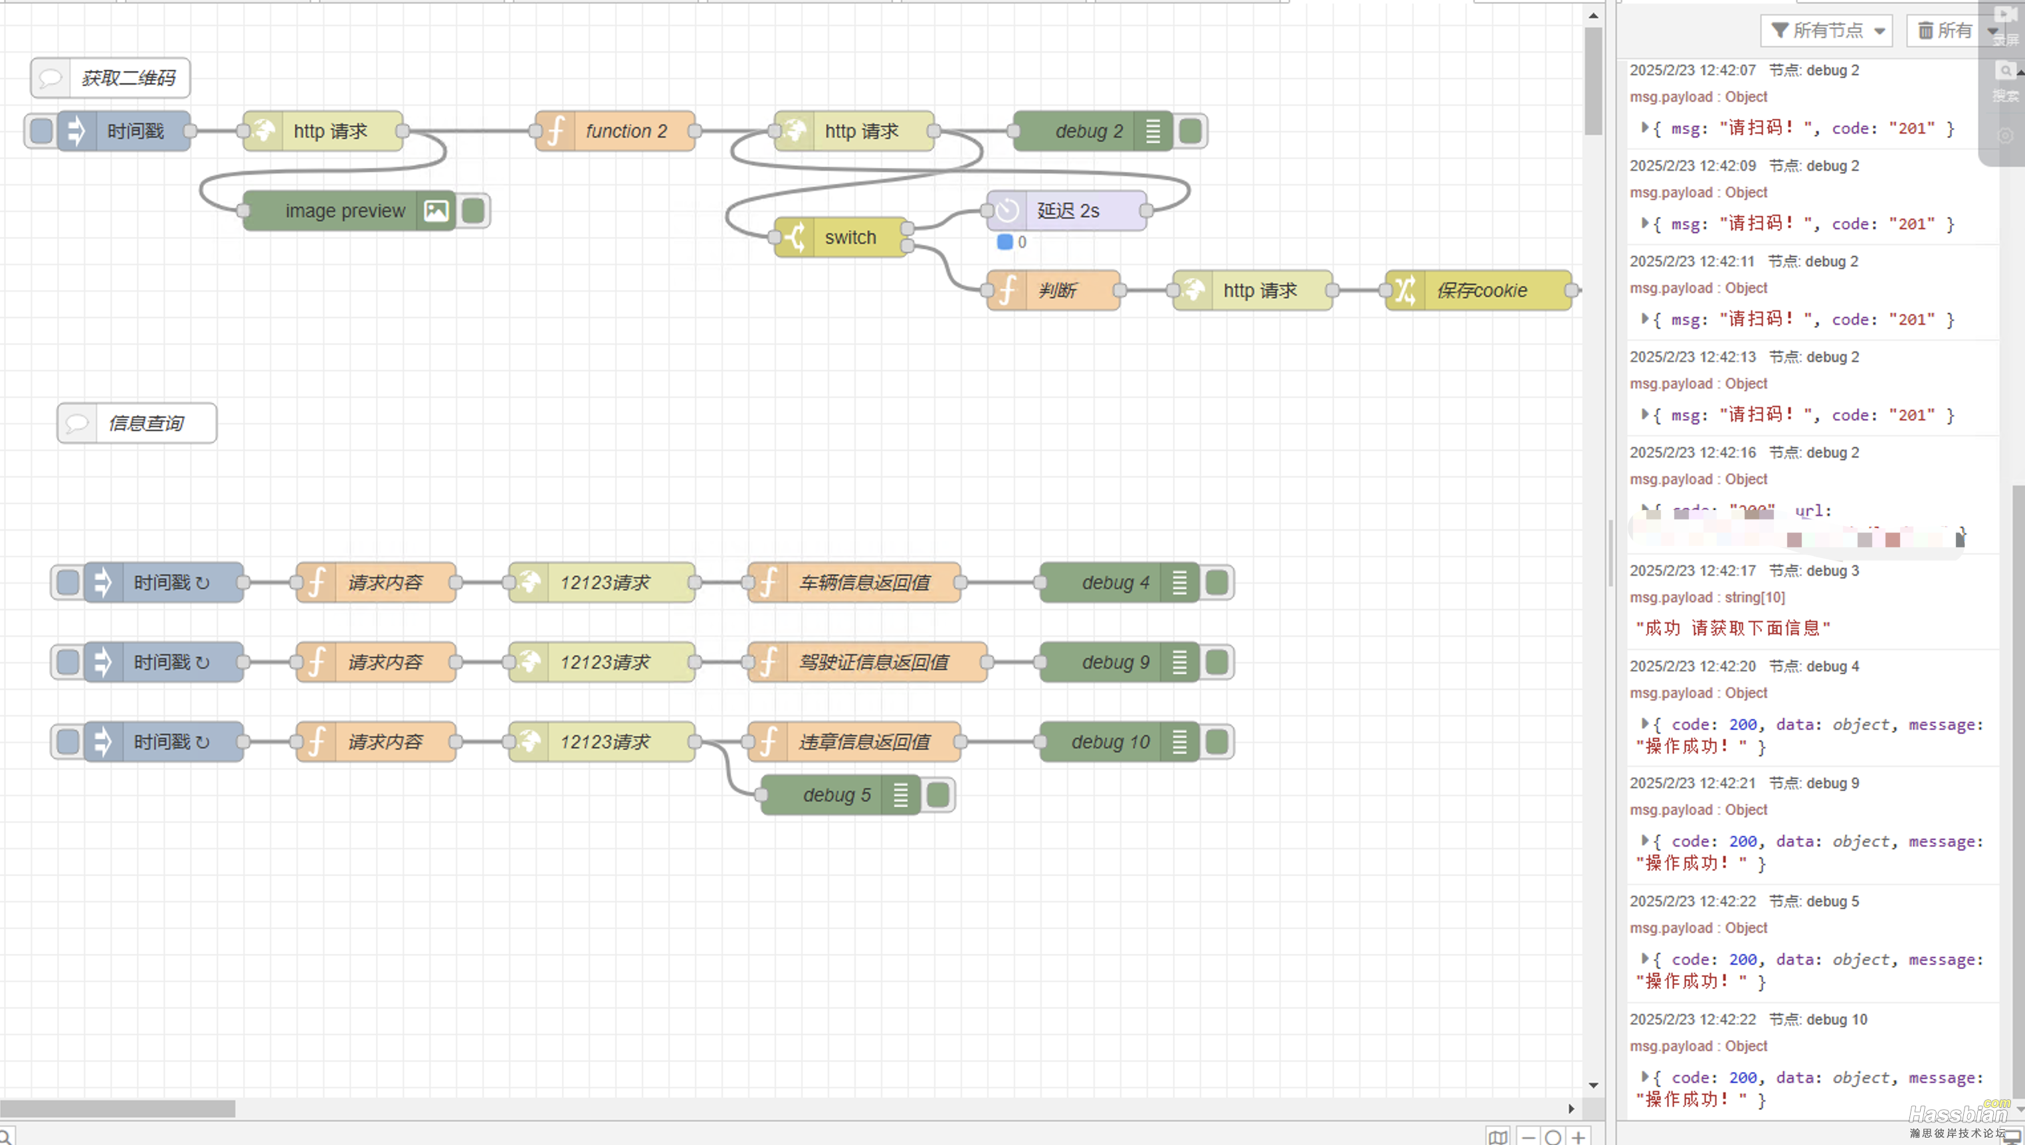Open the 所有节点 filter dropdown
This screenshot has width=2025, height=1145.
pos(1827,31)
